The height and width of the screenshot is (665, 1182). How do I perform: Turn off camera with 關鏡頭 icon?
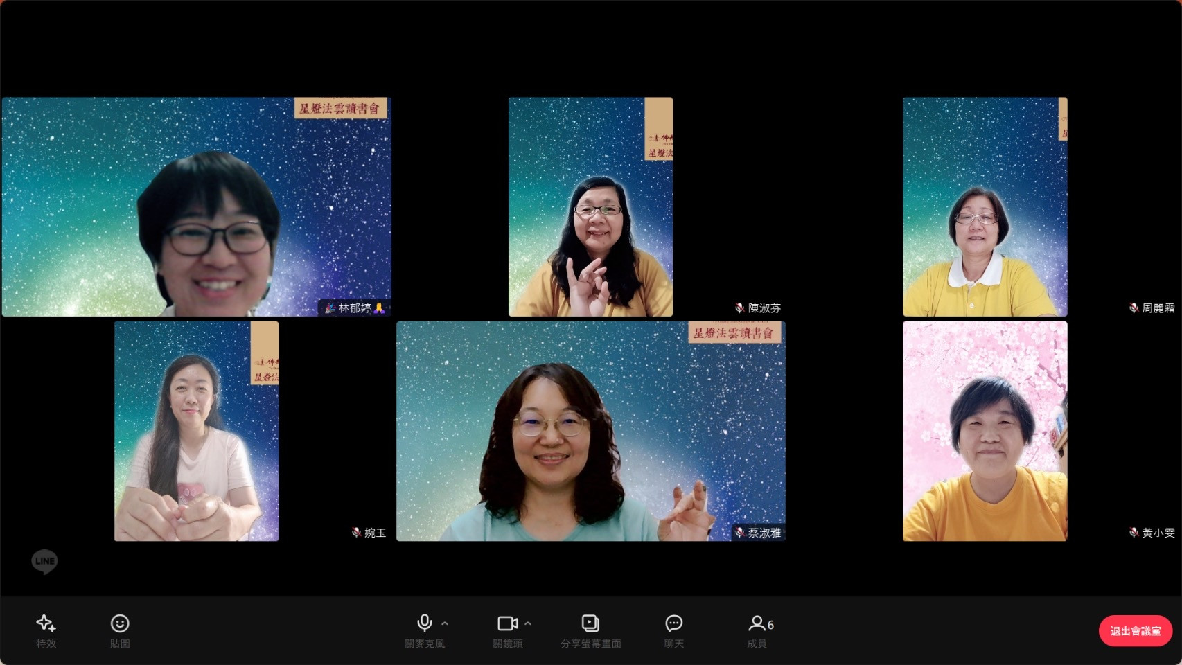pyautogui.click(x=508, y=623)
